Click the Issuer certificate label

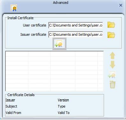pyautogui.click(x=33, y=34)
